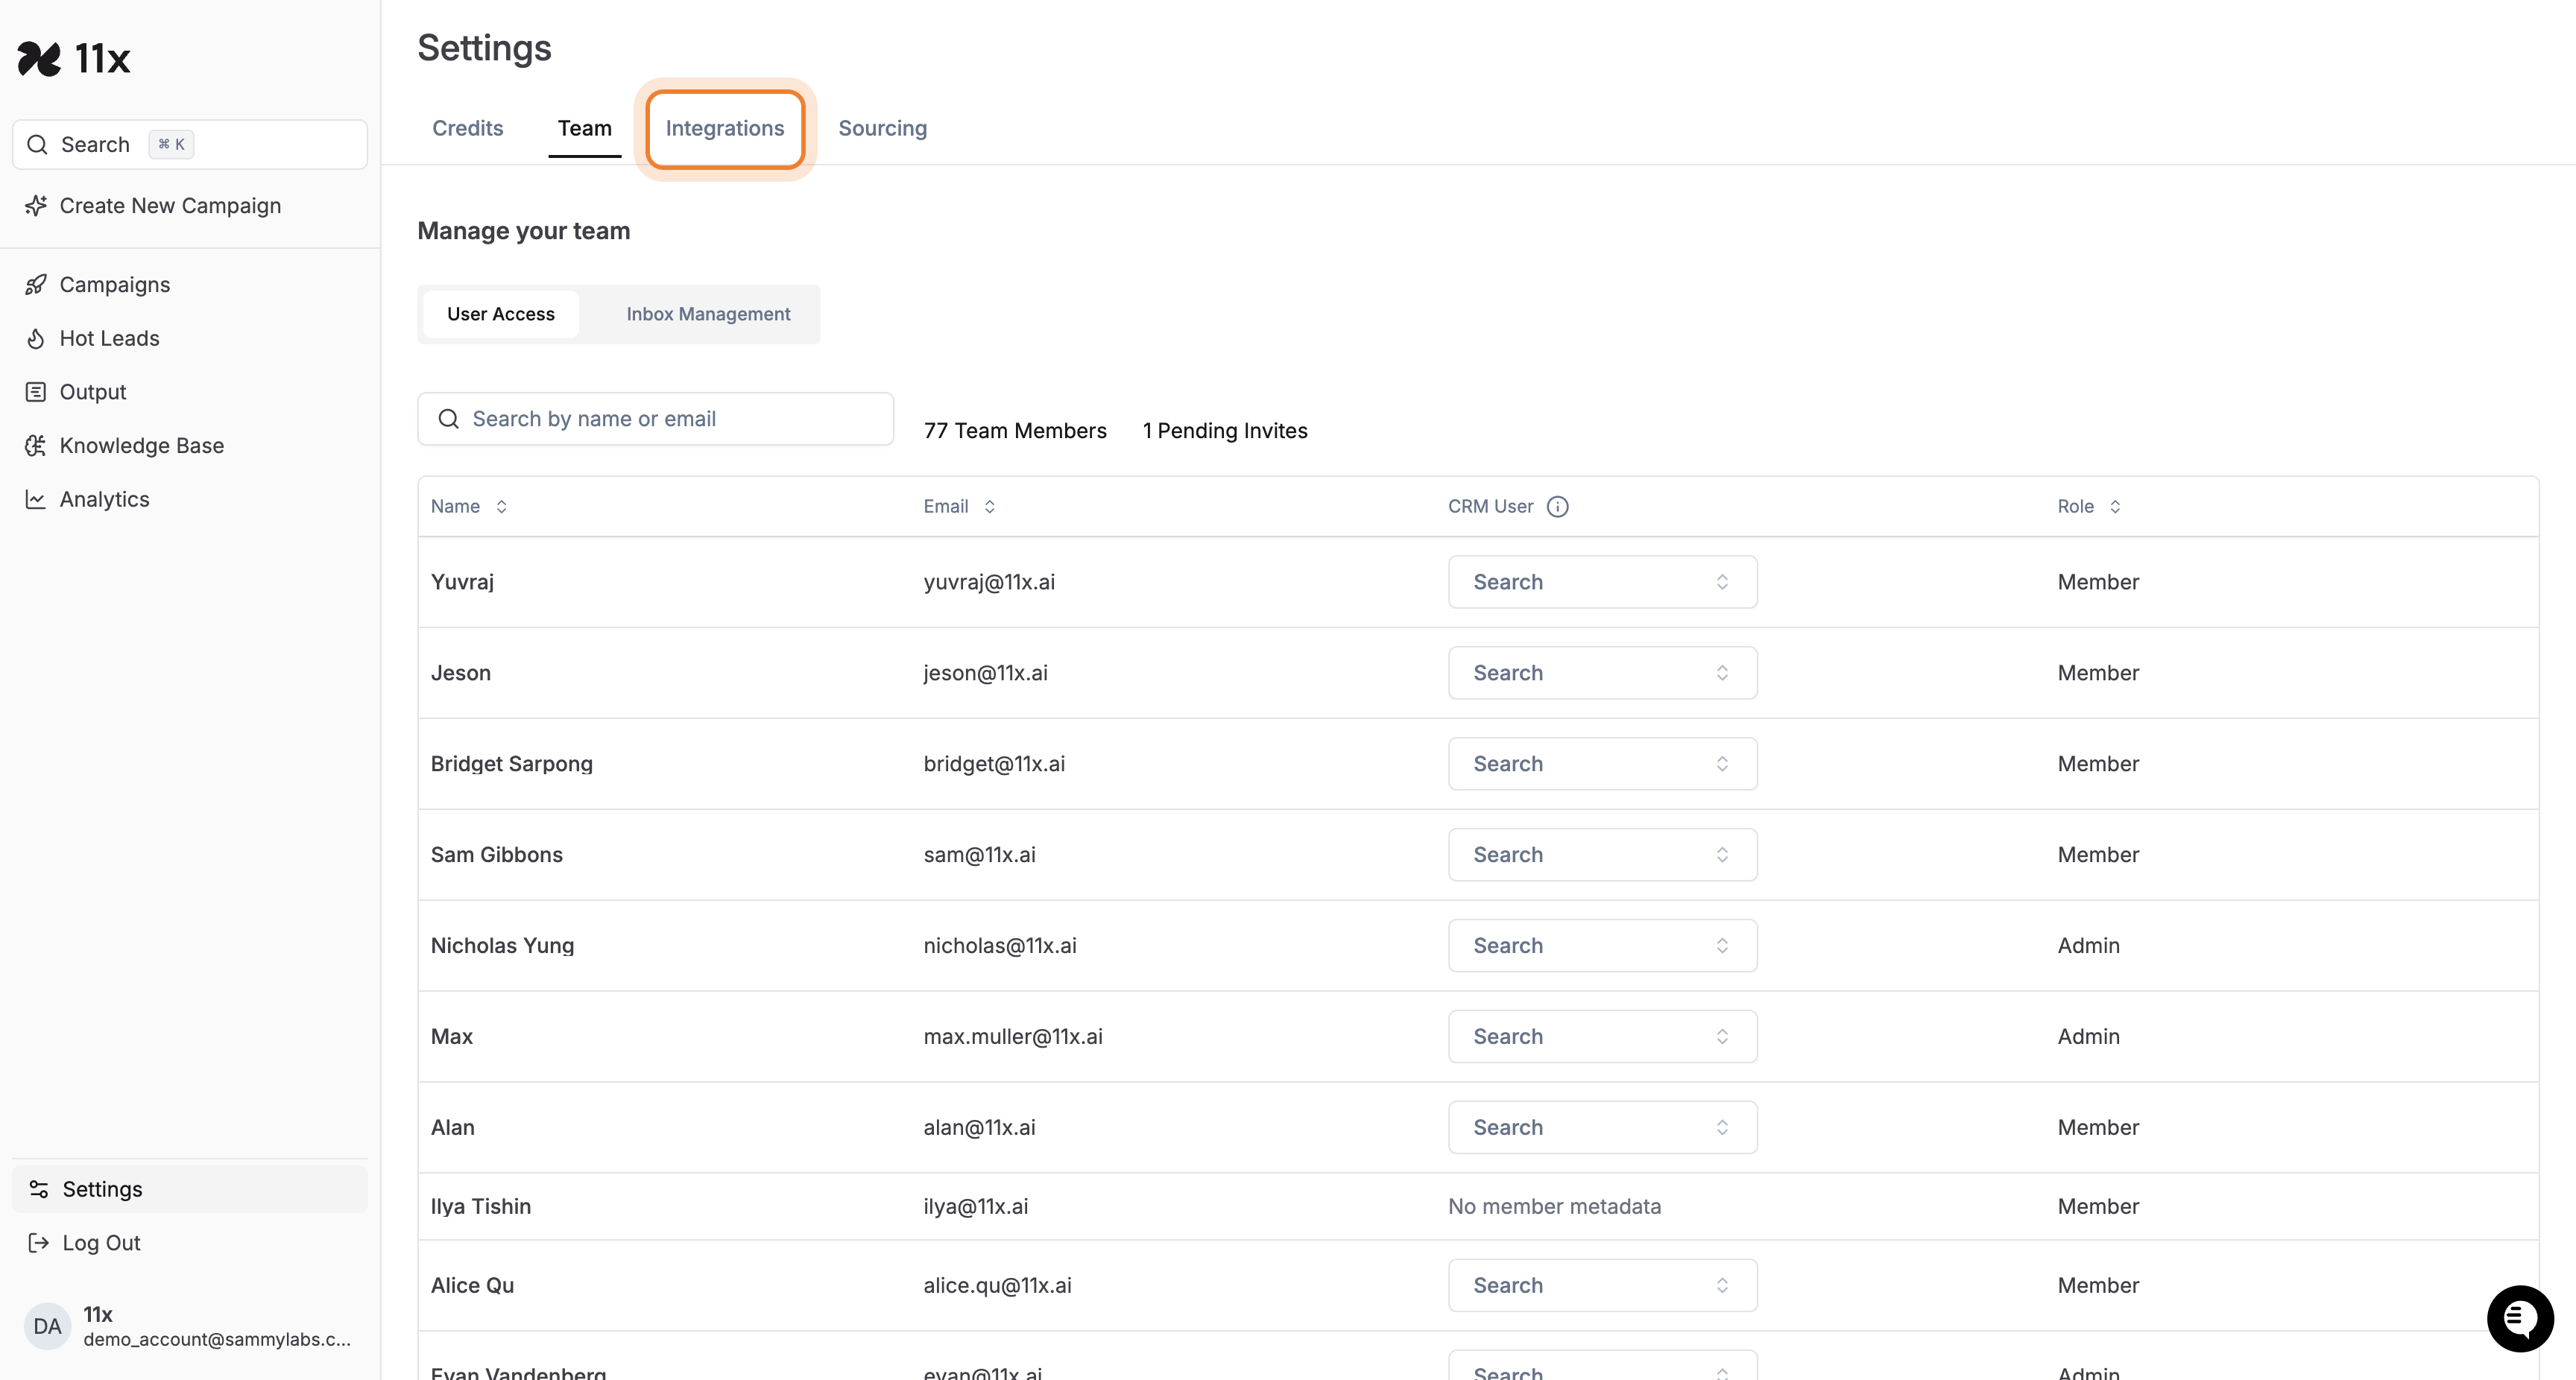Expand CRM User dropdown for Alice Qu
The image size is (2576, 1380).
coord(1602,1286)
